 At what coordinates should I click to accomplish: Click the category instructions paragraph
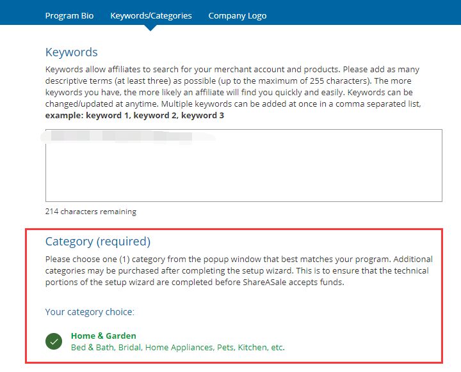tap(238, 270)
